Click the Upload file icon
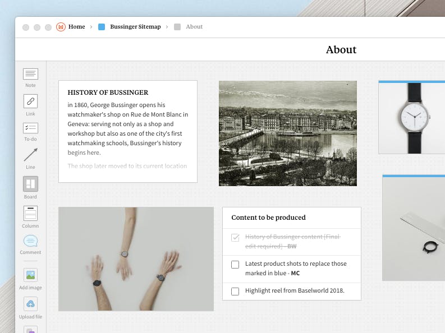 tap(30, 304)
